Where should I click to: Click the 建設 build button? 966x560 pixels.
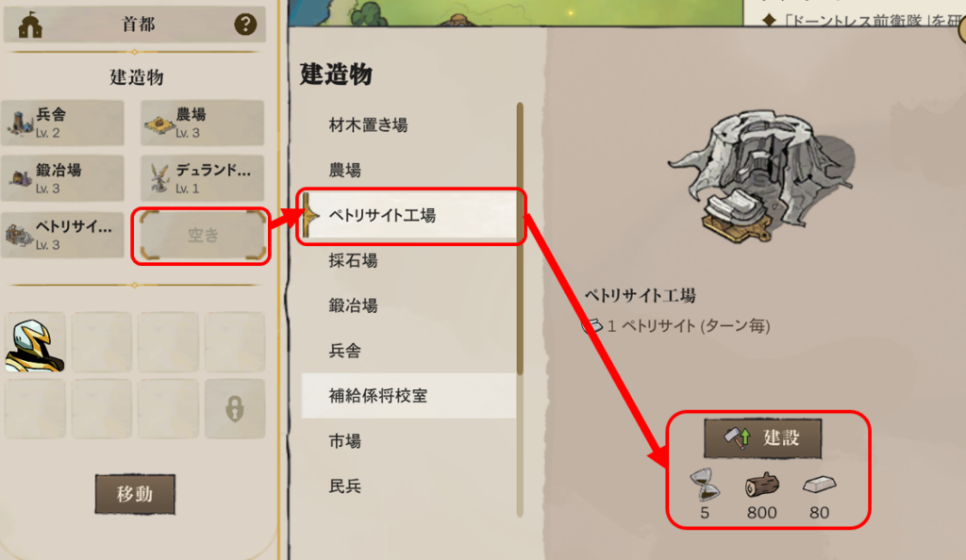(x=762, y=438)
